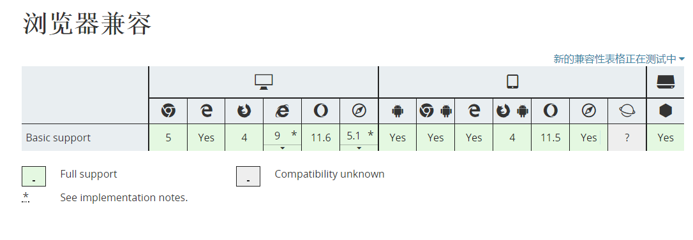Expand the Internet Explorer 9 notes arrow
Screen dimensions: 693x240
283,148
